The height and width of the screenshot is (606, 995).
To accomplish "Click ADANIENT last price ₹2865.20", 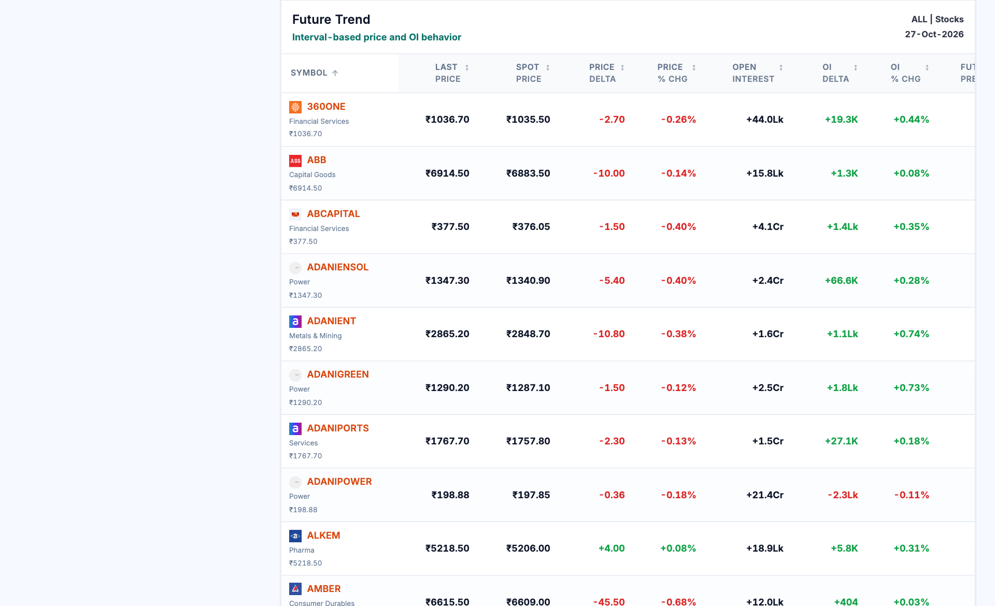I will (x=447, y=334).
